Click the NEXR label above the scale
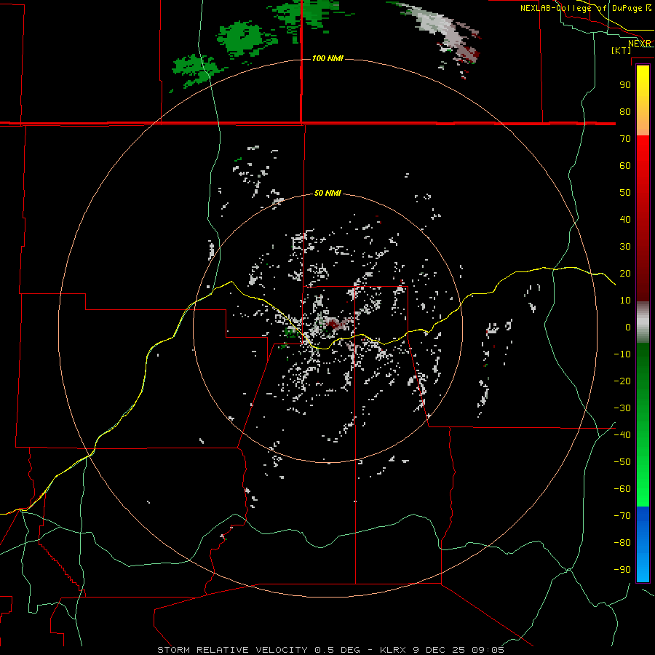Screen dimensions: 655x655 (x=640, y=44)
